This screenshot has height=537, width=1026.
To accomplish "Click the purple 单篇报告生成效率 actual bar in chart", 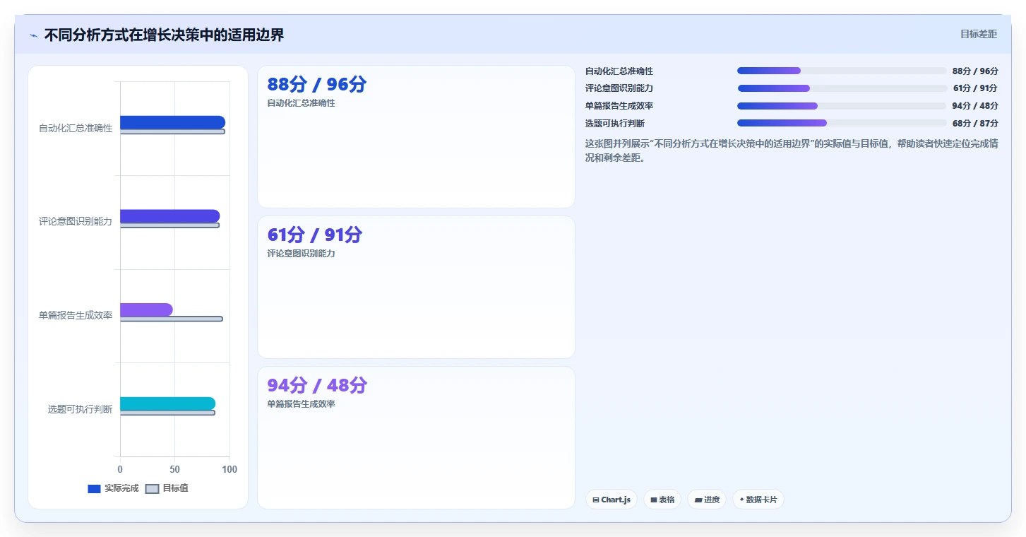I will (146, 309).
